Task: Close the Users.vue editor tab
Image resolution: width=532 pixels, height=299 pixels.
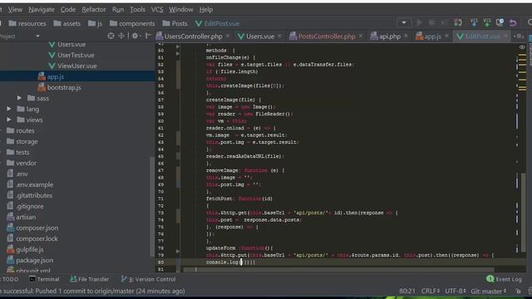Action: (x=279, y=36)
